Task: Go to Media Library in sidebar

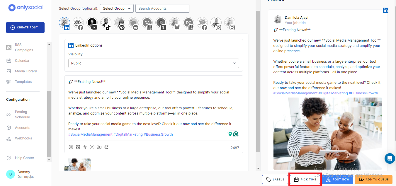Action: [26, 71]
